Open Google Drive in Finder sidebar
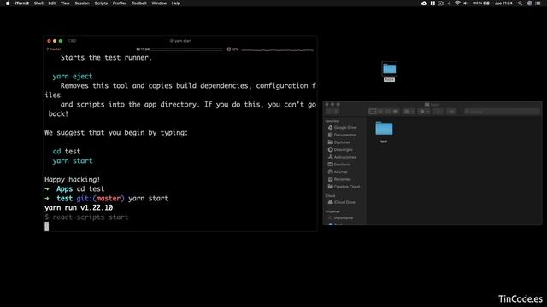This screenshot has width=547, height=307. click(x=342, y=128)
